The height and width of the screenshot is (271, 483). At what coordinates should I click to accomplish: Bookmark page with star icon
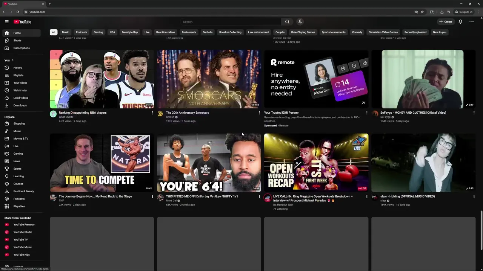[x=422, y=12]
